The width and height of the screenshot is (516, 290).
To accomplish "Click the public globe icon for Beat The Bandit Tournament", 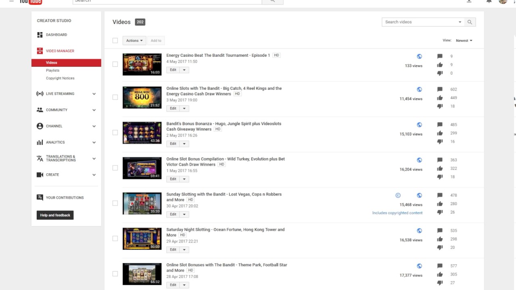I will pyautogui.click(x=419, y=56).
